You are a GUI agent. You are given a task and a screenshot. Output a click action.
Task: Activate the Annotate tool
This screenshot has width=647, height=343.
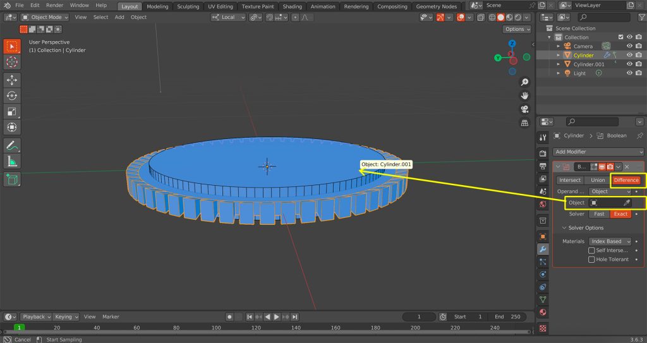point(12,145)
